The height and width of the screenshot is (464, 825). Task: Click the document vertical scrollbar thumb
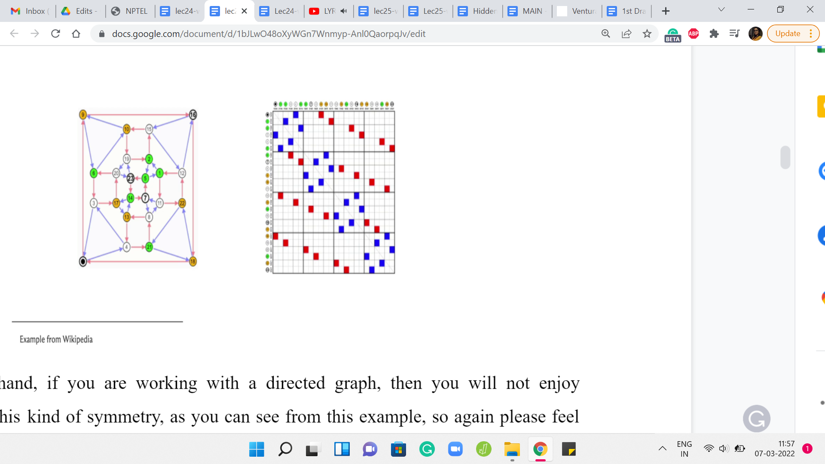click(785, 157)
